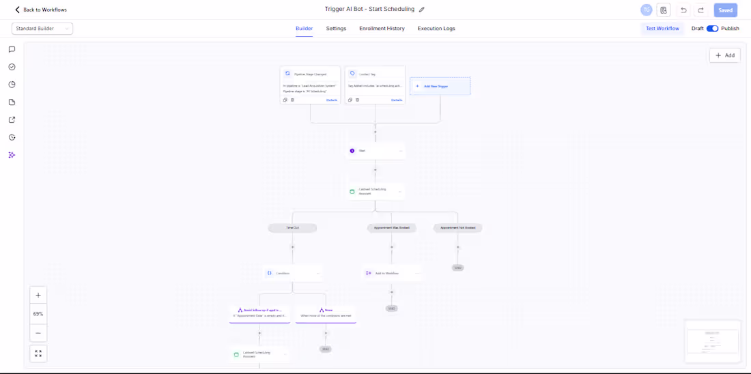This screenshot has height=374, width=751.
Task: Open the Standard Builder dropdown
Action: pos(42,29)
